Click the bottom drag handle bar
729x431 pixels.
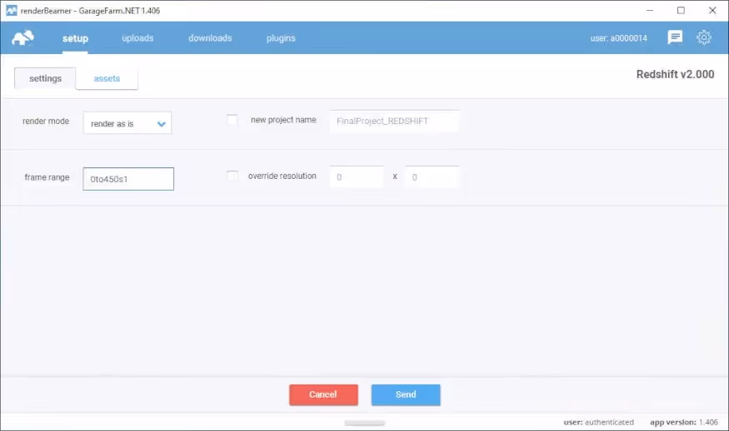[x=365, y=424]
